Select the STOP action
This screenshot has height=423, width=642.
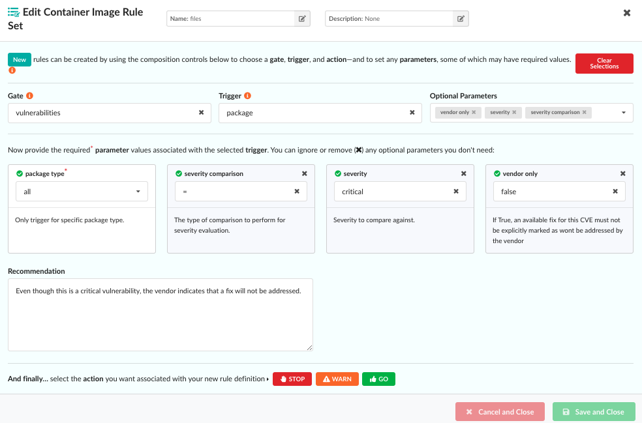tap(292, 379)
